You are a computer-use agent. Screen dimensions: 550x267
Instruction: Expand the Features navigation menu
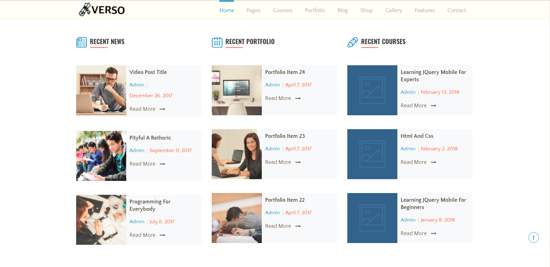424,10
